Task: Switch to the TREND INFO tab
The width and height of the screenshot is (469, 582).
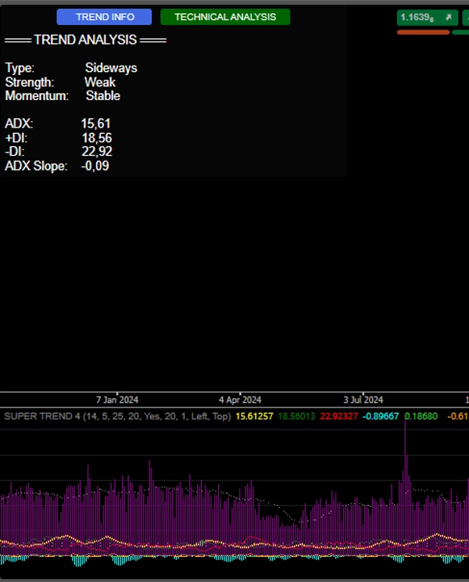Action: [104, 17]
